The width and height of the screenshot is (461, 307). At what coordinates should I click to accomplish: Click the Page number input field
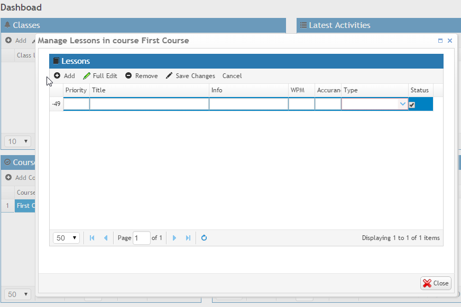[141, 238]
